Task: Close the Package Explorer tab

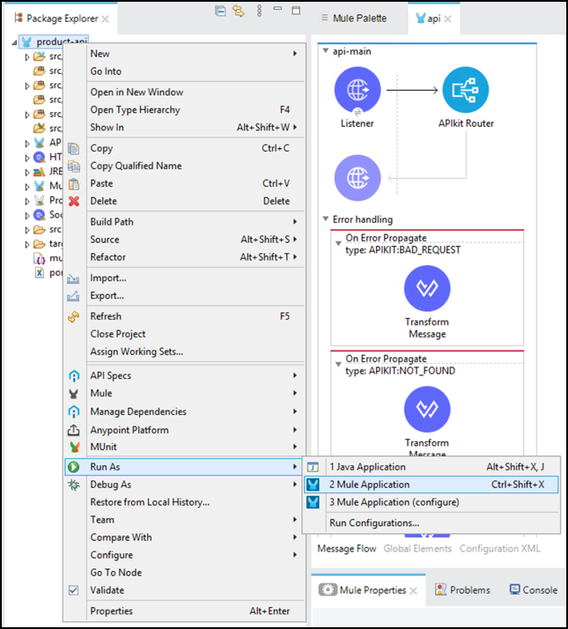Action: tap(105, 18)
